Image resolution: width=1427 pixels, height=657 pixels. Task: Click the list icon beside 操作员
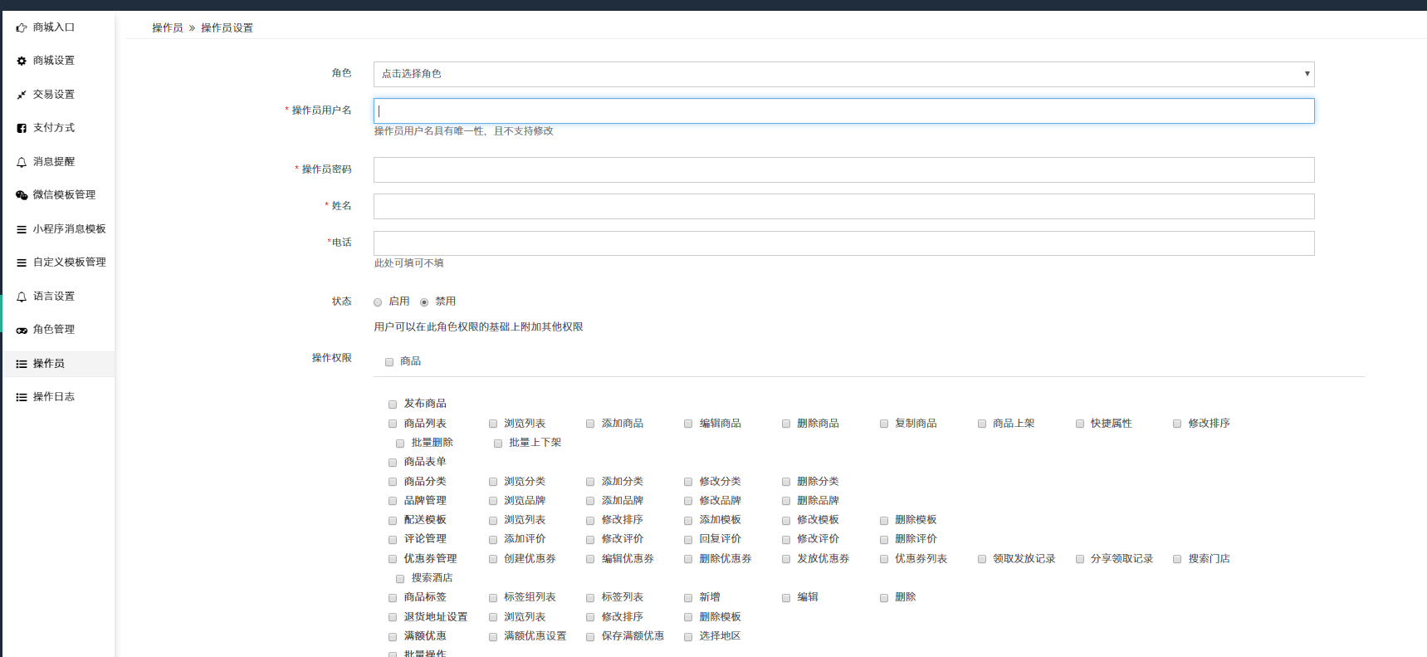click(22, 365)
